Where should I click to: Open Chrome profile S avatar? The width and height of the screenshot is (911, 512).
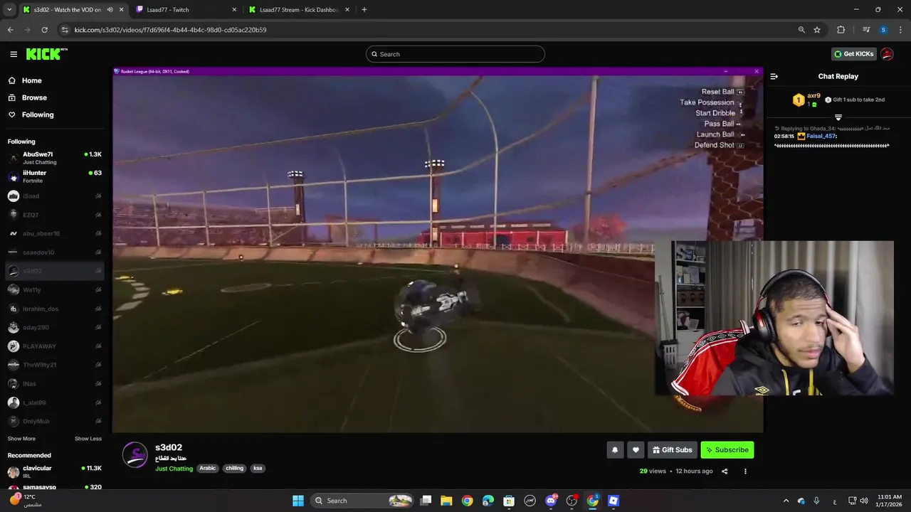[x=883, y=30]
